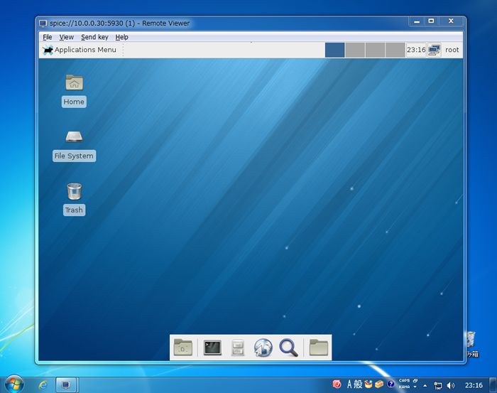
Task: Open the Xfce Applications Menu
Action: 80,50
